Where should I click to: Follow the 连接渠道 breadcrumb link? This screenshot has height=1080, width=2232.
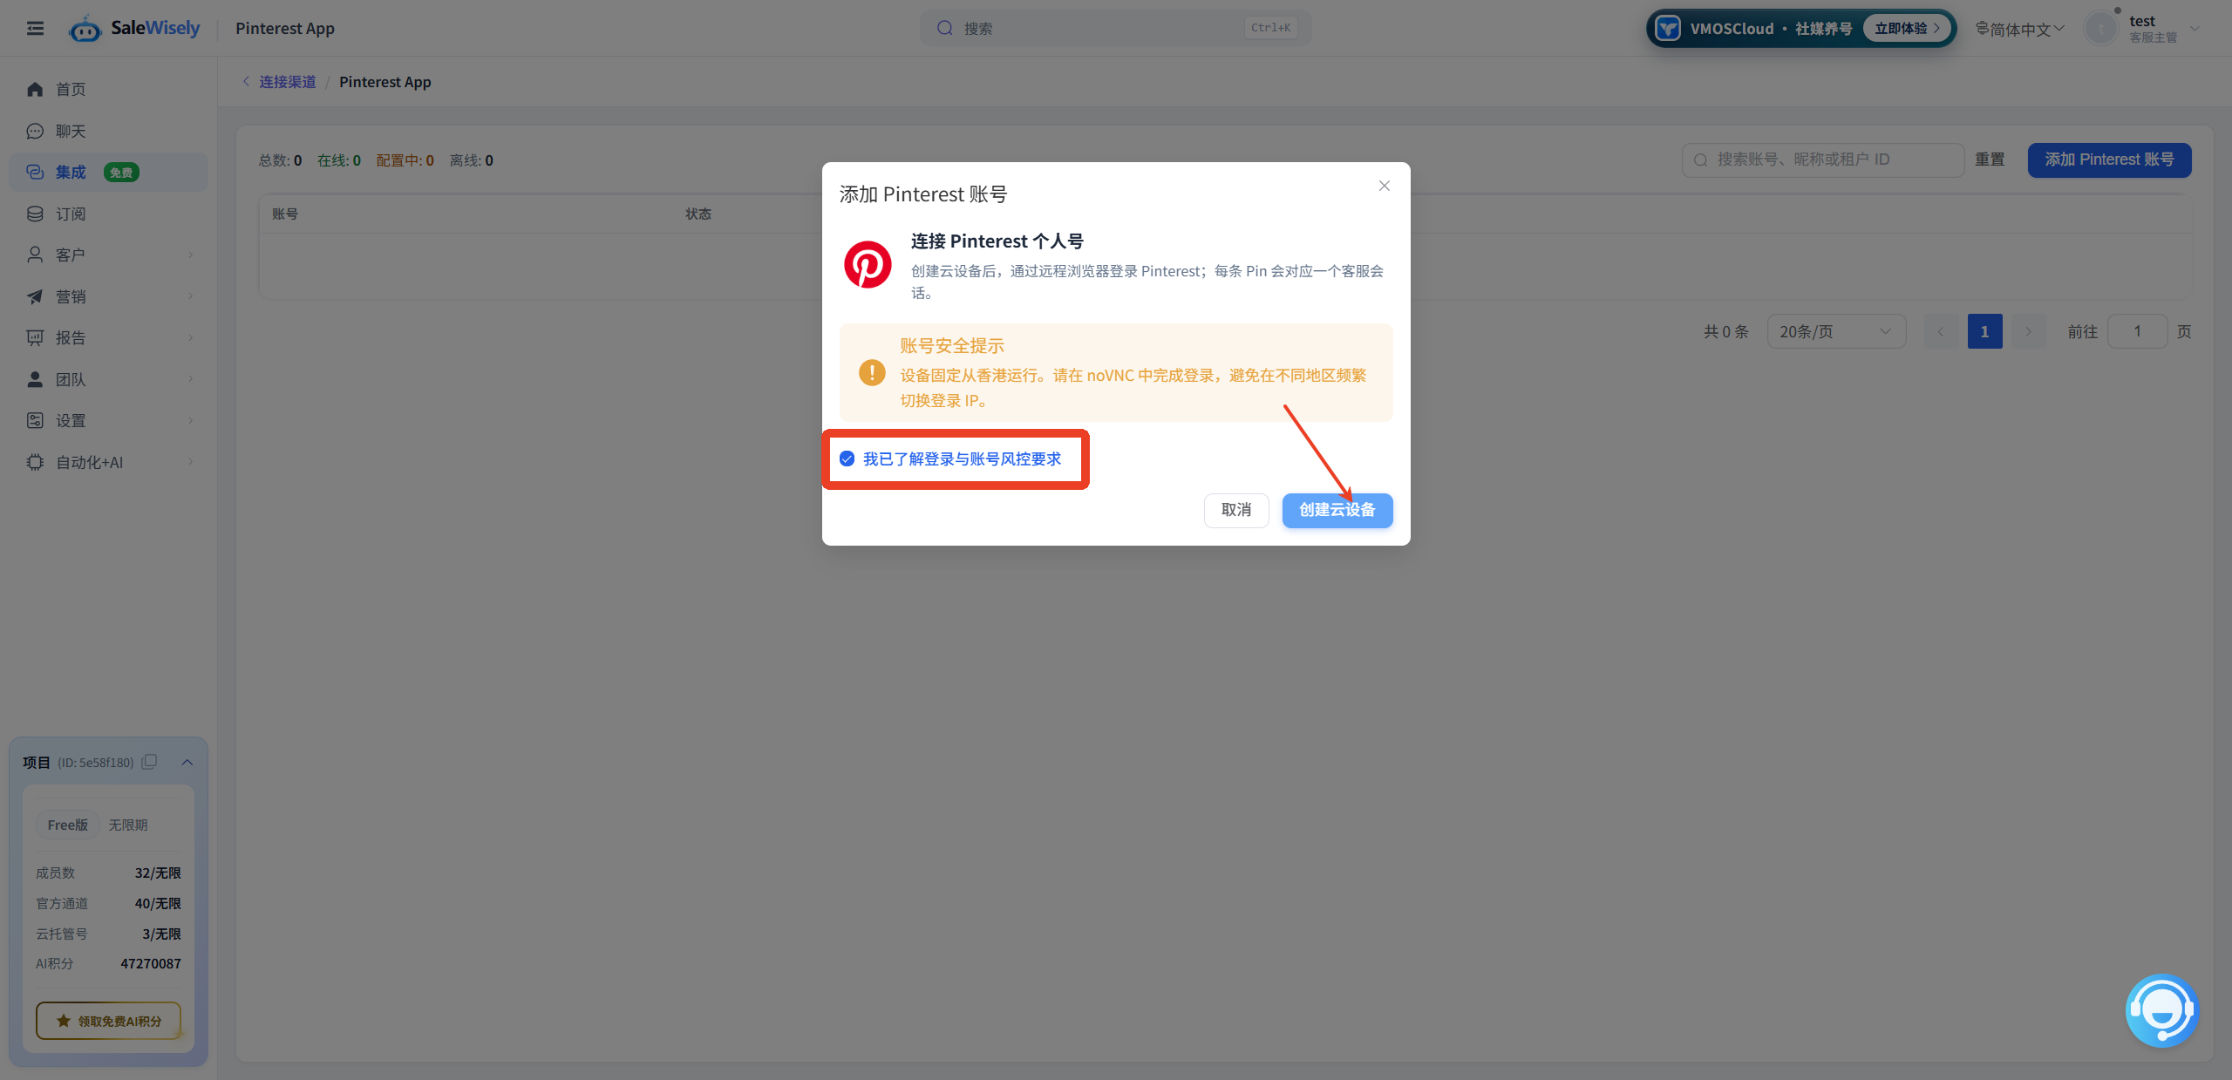(288, 82)
